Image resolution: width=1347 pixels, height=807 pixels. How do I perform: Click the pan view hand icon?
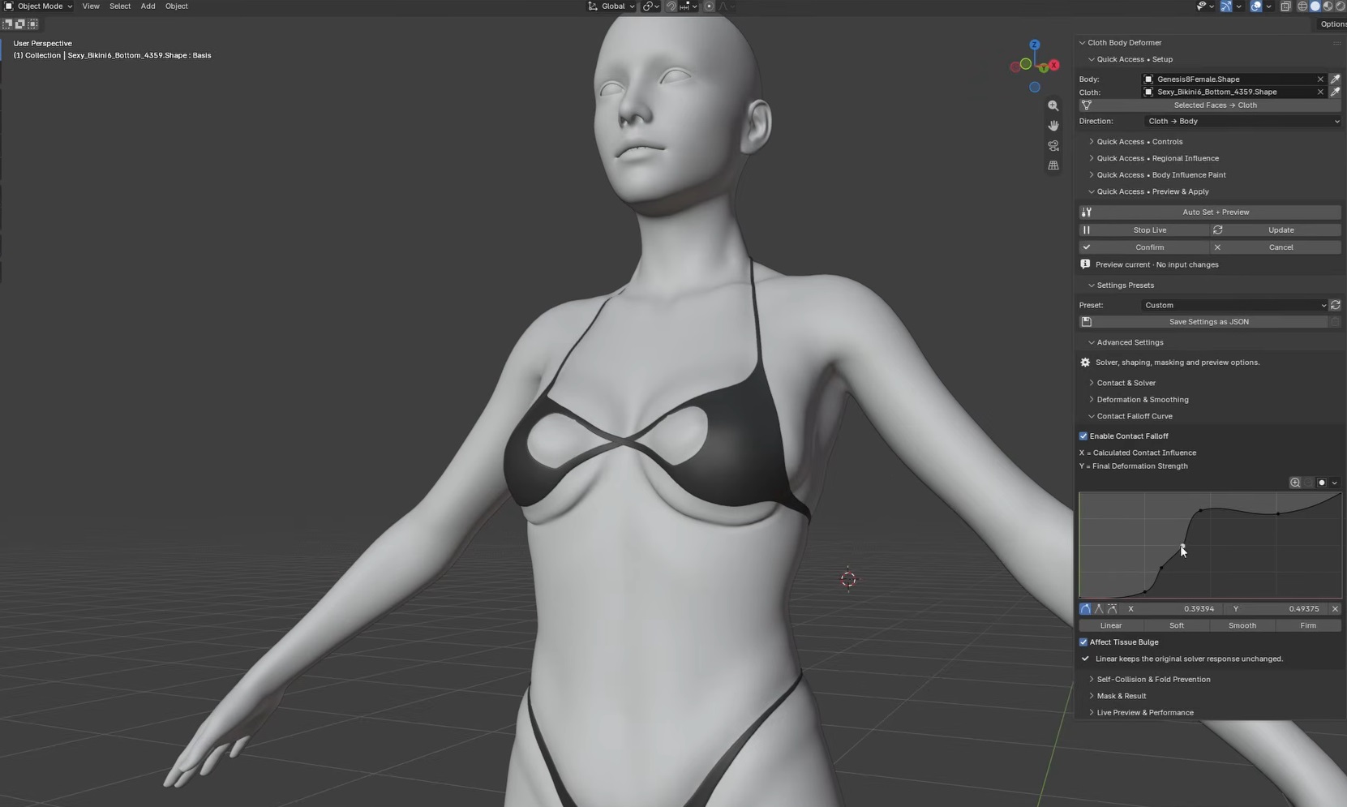1053,126
